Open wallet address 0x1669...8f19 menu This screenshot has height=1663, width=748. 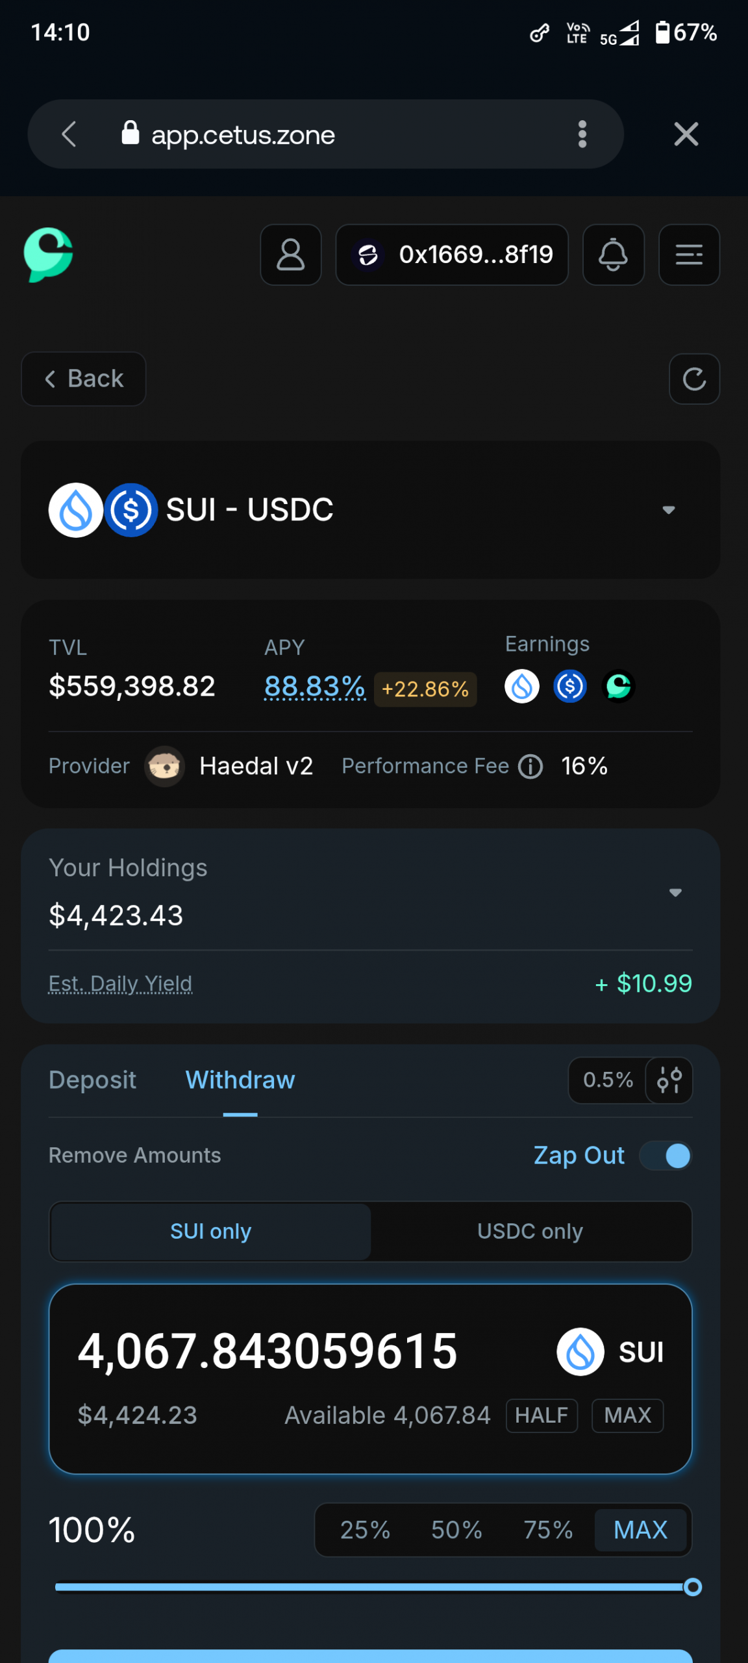click(452, 255)
